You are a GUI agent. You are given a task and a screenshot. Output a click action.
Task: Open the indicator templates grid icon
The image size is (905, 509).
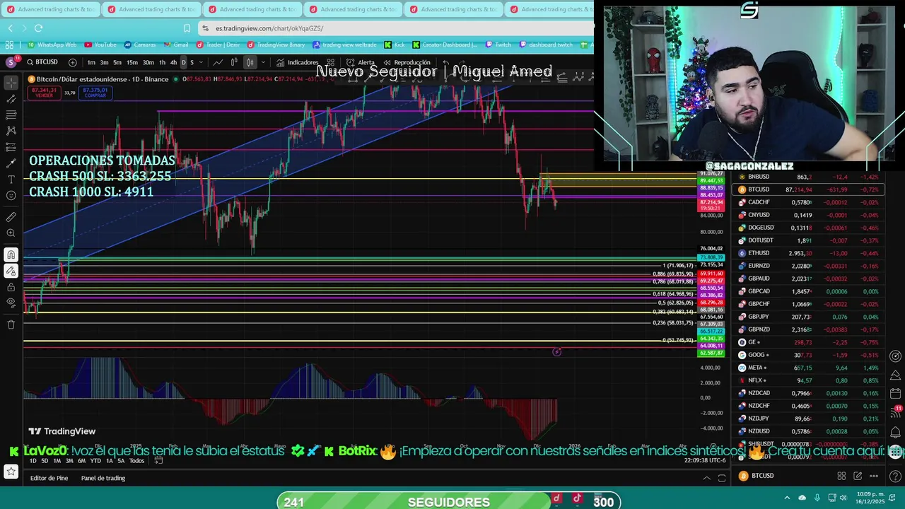[x=330, y=62]
